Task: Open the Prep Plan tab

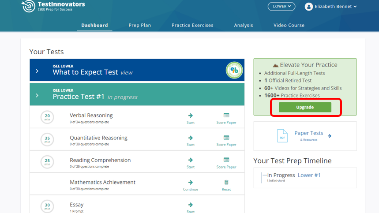Action: (x=140, y=25)
